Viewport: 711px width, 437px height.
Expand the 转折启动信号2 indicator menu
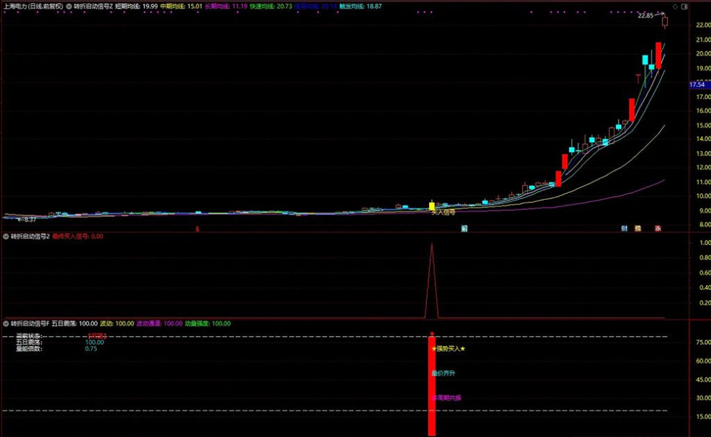pos(6,237)
